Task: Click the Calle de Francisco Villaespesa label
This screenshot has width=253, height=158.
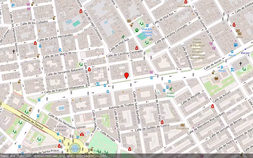Action: pos(64,89)
